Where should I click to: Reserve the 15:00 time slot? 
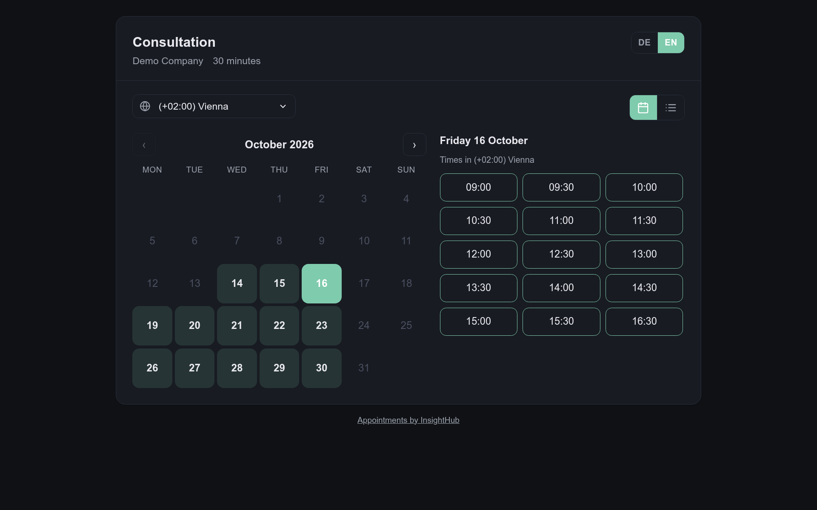pyautogui.click(x=479, y=322)
